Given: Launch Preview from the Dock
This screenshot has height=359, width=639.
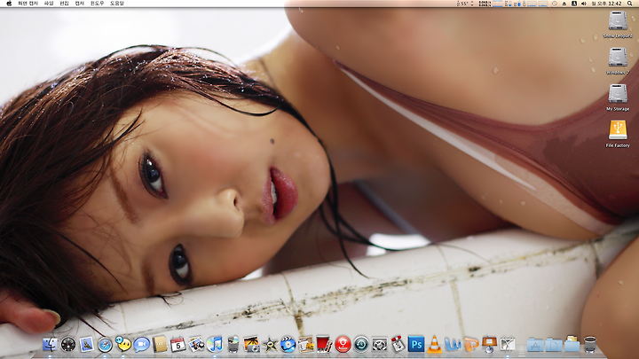Looking at the screenshot, I should tap(196, 345).
